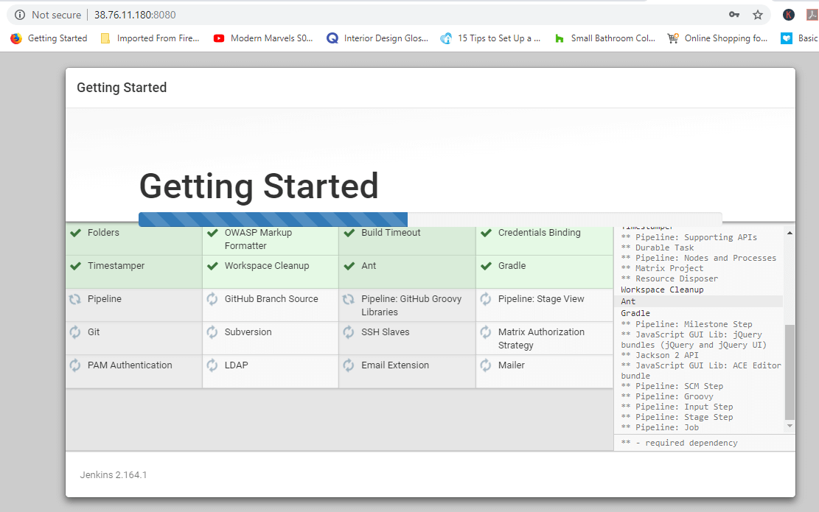
Task: Click the Houzz icon of Small Bathroom bookmark
Action: click(560, 38)
